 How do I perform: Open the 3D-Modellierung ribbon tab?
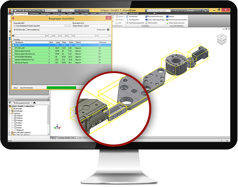[x=59, y=13]
